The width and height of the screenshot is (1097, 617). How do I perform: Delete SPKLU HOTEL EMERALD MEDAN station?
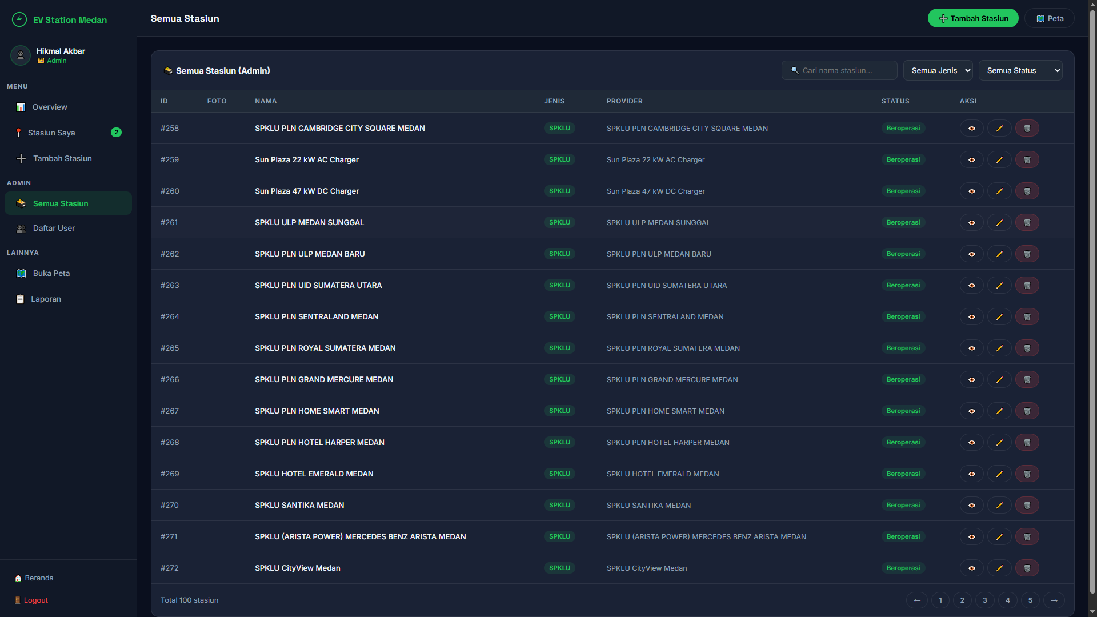click(x=1027, y=474)
